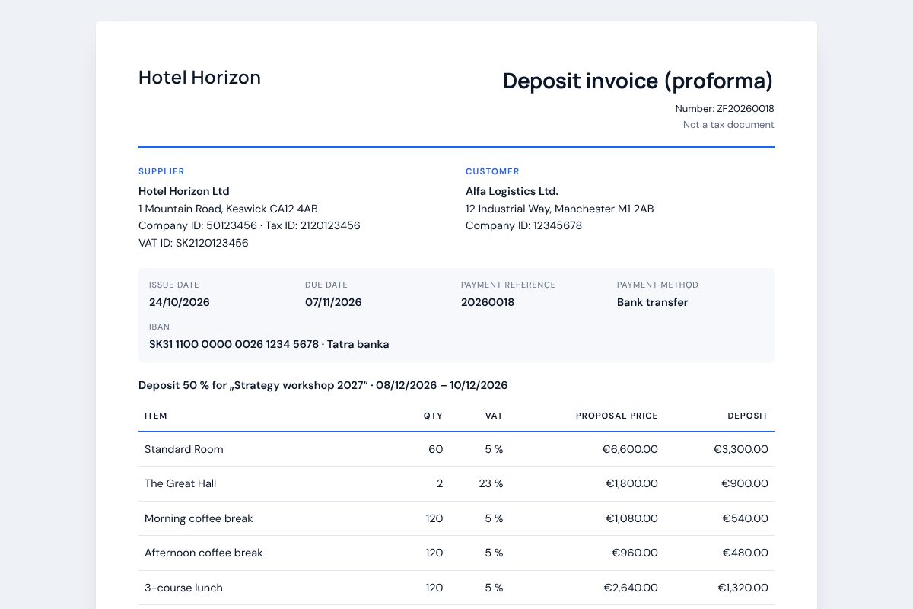913x609 pixels.
Task: Click The Great Hall 23 % VAT
Action: [492, 483]
